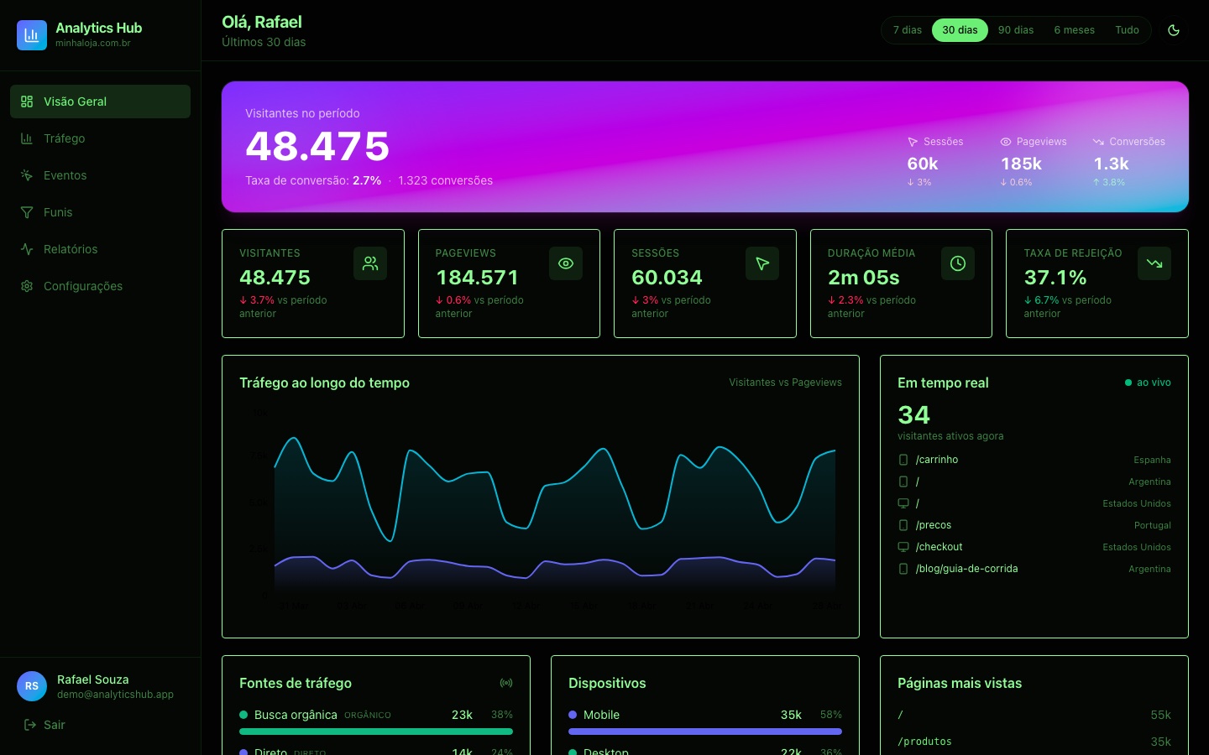Click the Taxa de Rejeição trending-down icon
This screenshot has height=755, width=1209.
pos(1154,263)
